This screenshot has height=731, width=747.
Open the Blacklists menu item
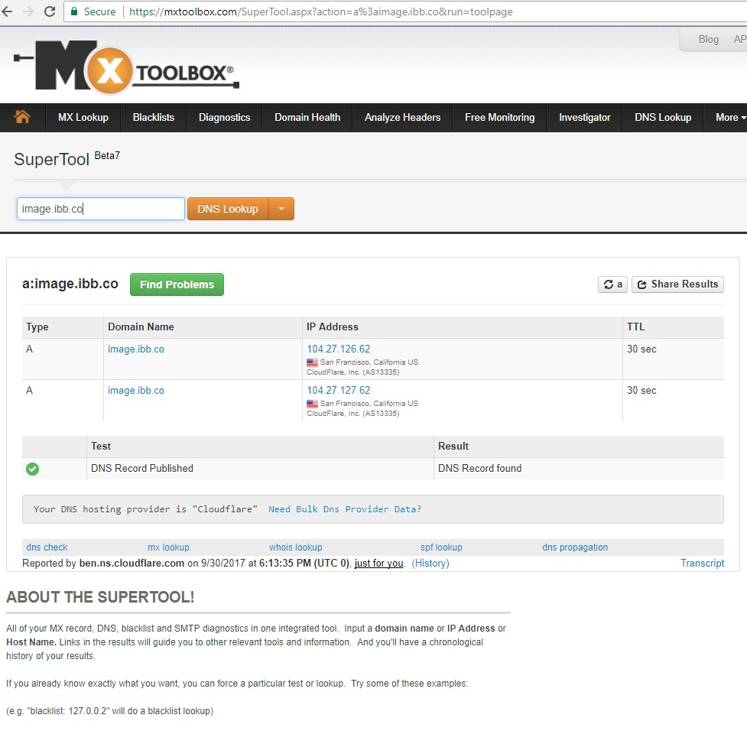point(154,117)
